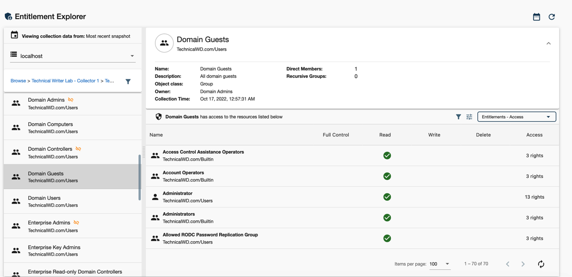The image size is (572, 277).
Task: Click the previous page arrow
Action: pyautogui.click(x=508, y=264)
